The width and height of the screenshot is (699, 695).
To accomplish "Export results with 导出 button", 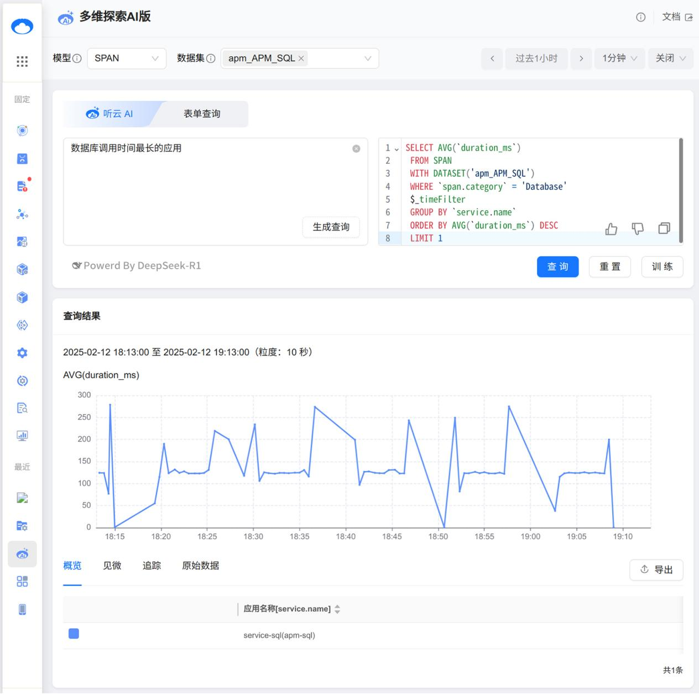I will (x=656, y=570).
